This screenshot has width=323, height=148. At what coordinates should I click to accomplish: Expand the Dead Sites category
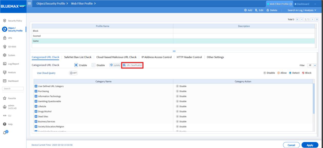(x=36, y=117)
